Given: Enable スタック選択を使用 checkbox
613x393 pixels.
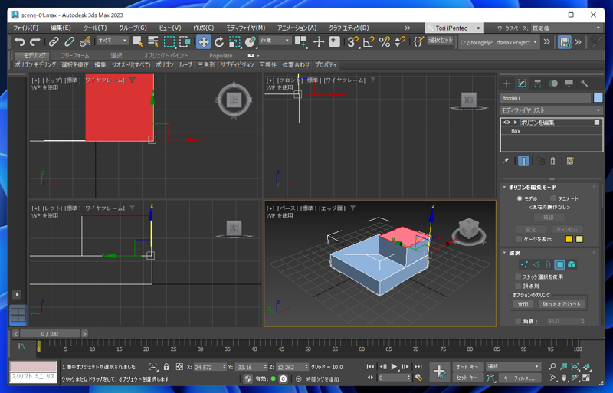Looking at the screenshot, I should 518,277.
